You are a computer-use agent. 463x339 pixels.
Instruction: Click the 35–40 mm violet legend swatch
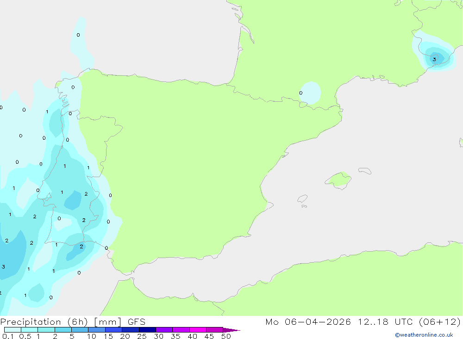pyautogui.click(x=181, y=330)
